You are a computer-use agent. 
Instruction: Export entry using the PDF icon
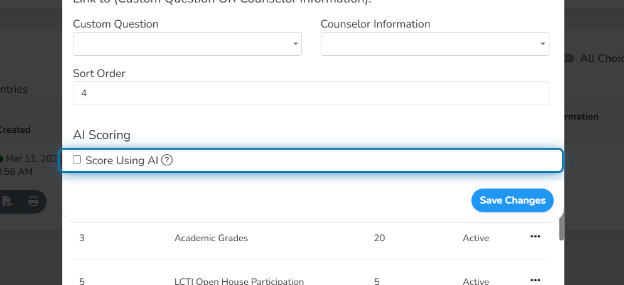point(7,202)
